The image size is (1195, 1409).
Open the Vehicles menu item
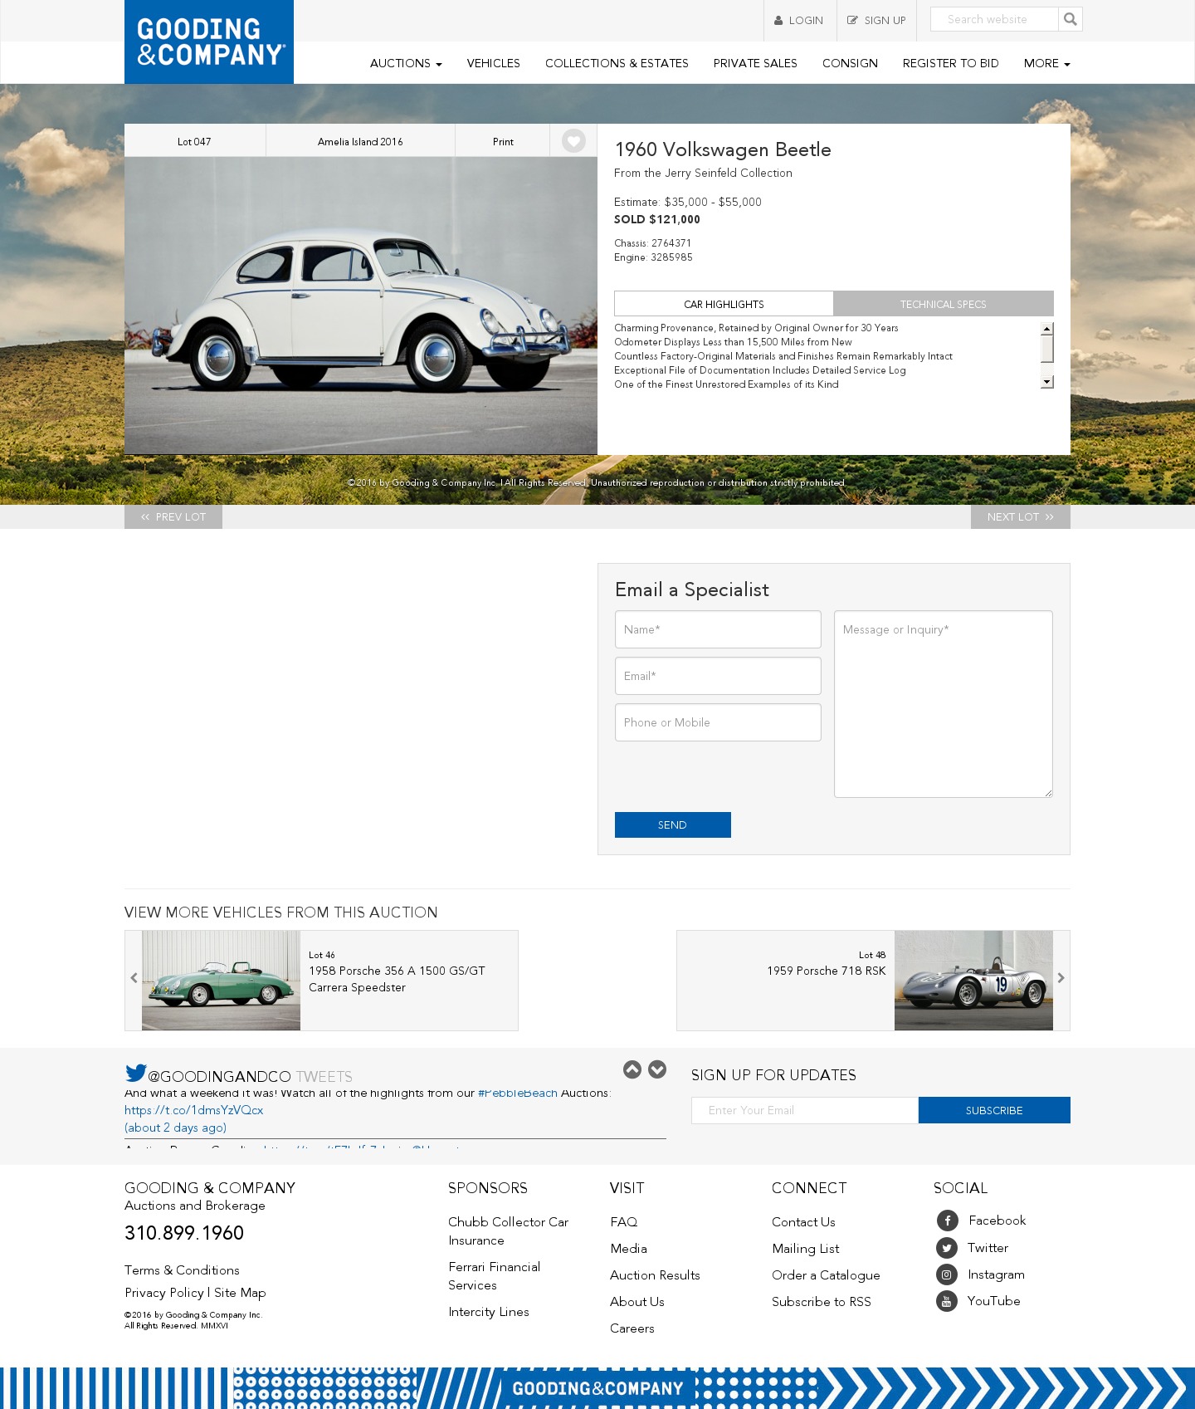click(494, 63)
